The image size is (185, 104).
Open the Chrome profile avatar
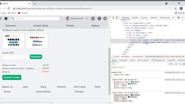coord(181,8)
